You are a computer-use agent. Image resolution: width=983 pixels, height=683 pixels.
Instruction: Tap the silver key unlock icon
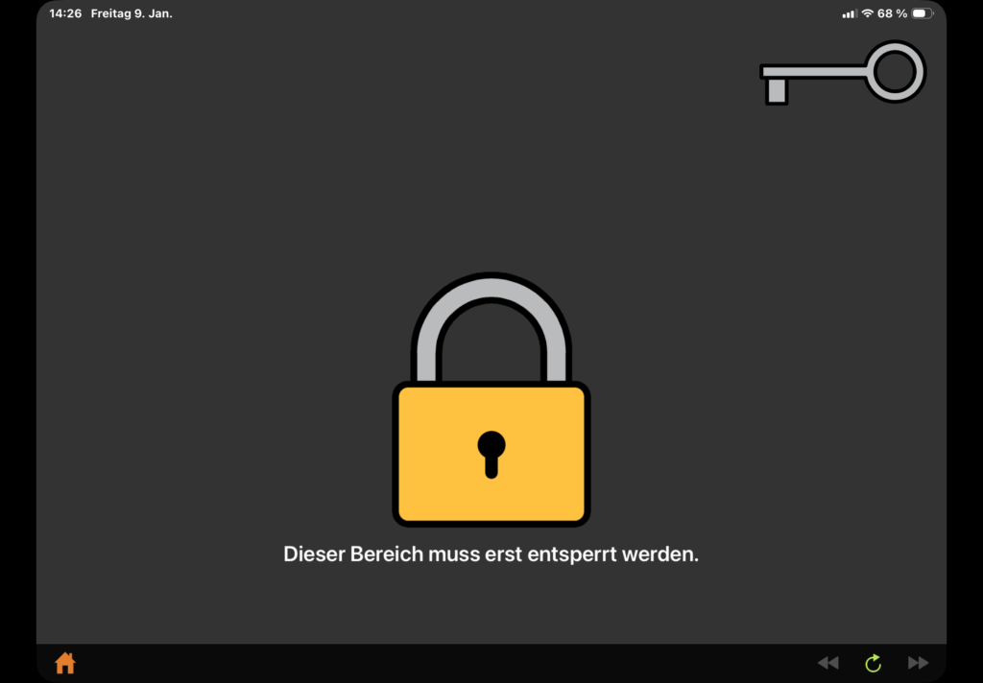[842, 73]
